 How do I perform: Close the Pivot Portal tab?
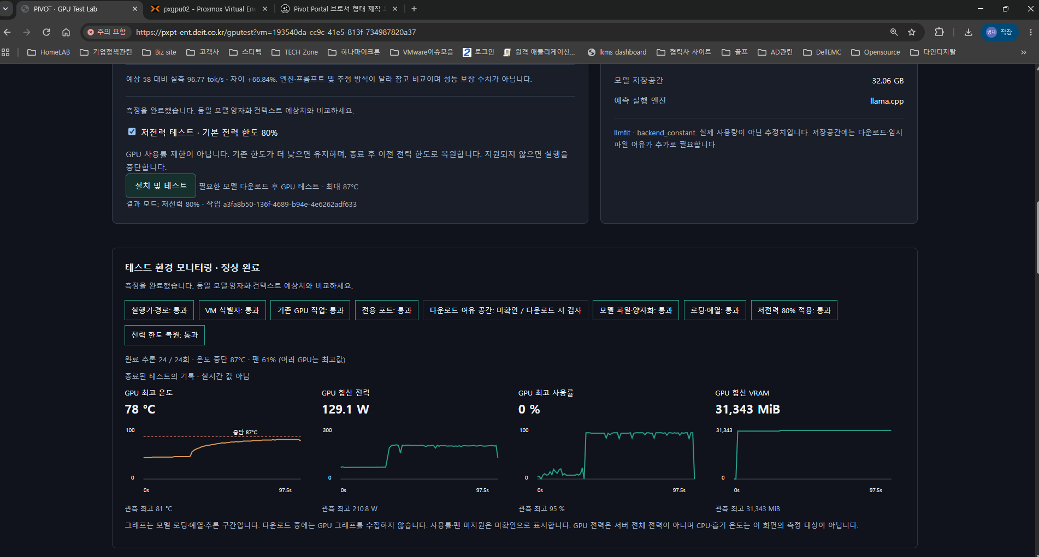click(x=395, y=9)
